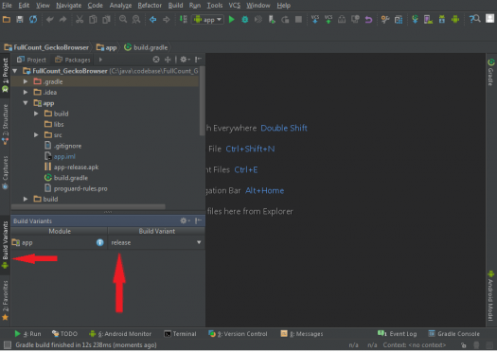The image size is (497, 352).
Task: Show more project view tabs arrow
Action: [100, 60]
